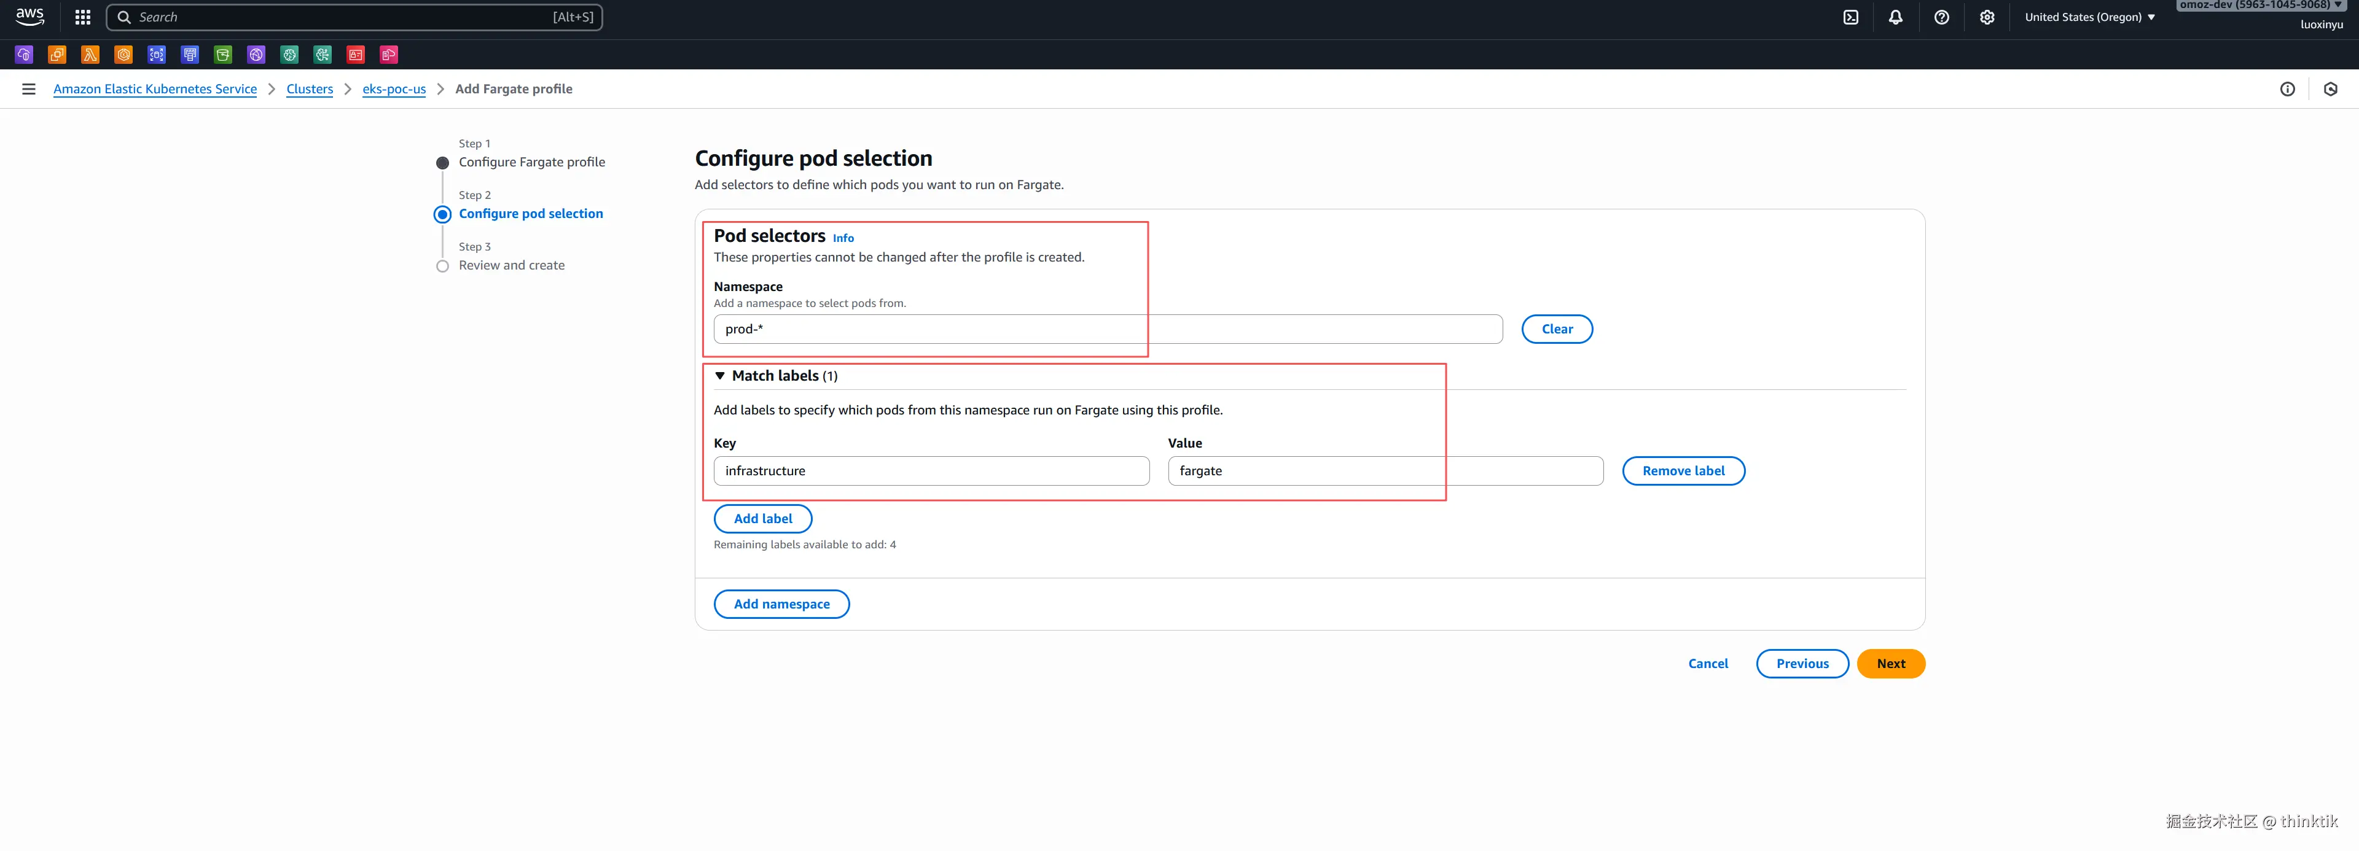Go to Step 1 Configure Fargate profile
The width and height of the screenshot is (2359, 851).
click(x=531, y=162)
